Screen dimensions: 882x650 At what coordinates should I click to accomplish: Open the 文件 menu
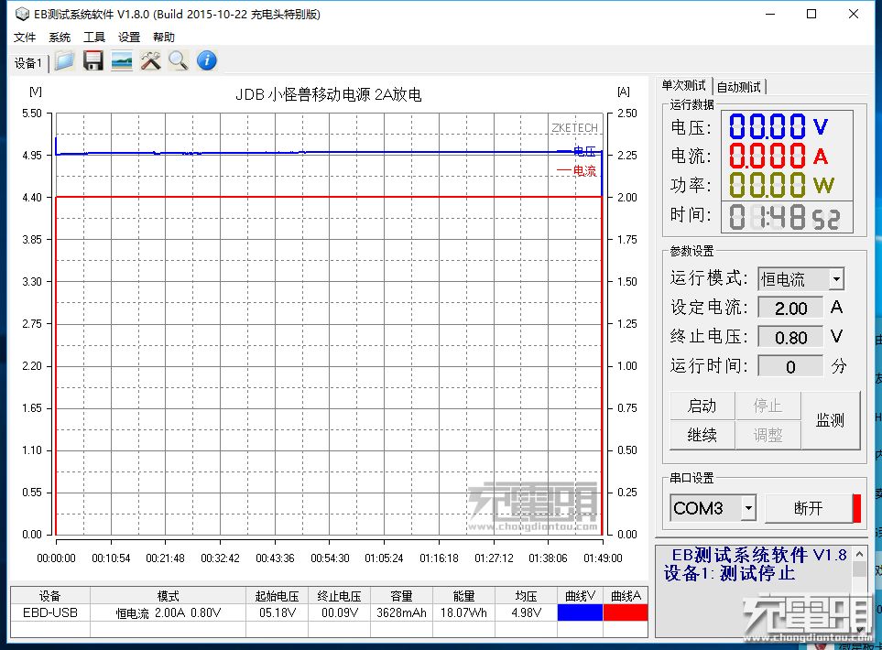click(25, 38)
